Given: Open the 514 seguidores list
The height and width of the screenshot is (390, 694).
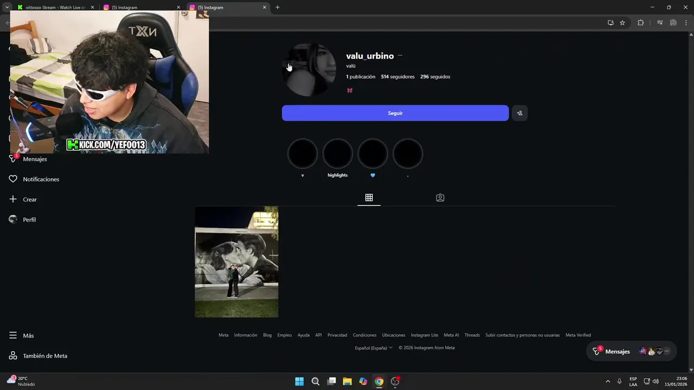Looking at the screenshot, I should (397, 77).
